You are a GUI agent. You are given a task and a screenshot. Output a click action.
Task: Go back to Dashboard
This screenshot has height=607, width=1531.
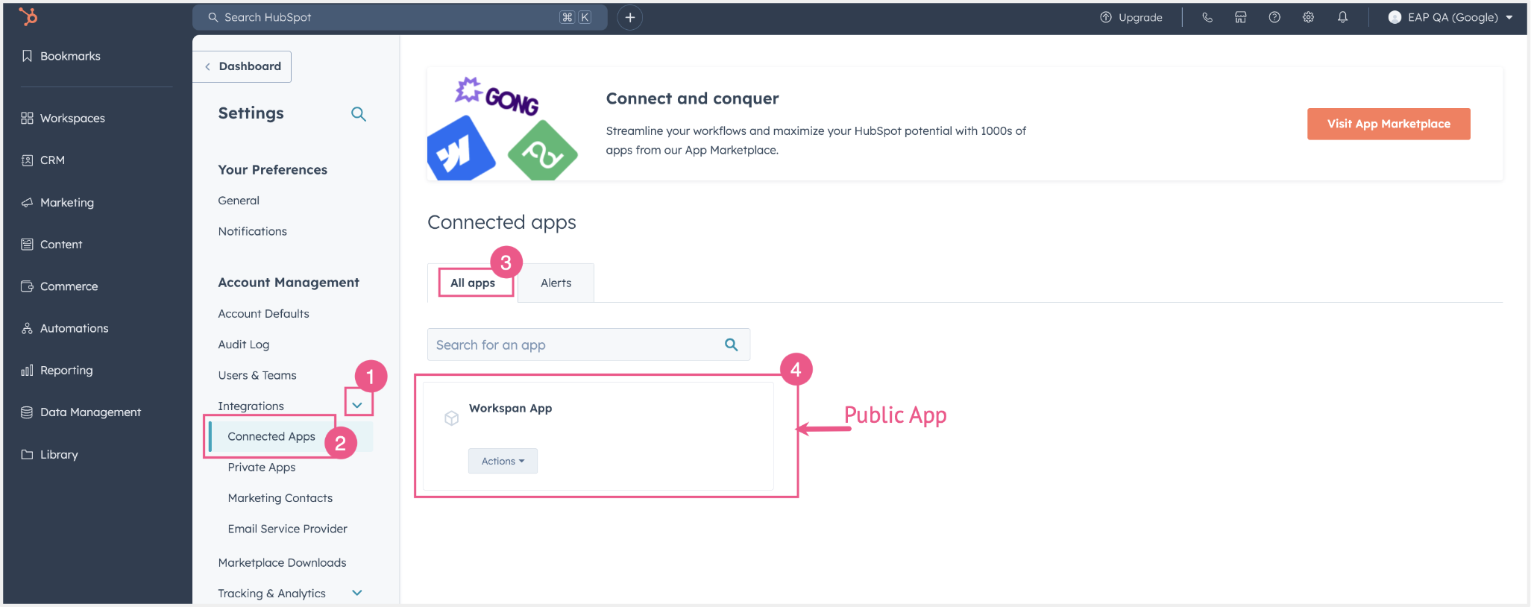coord(242,66)
